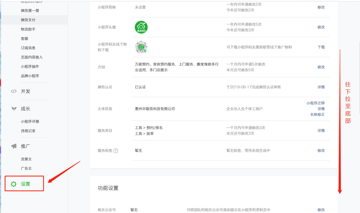Open 客服 in the sidebar
This screenshot has height=213, width=360.
24,39
